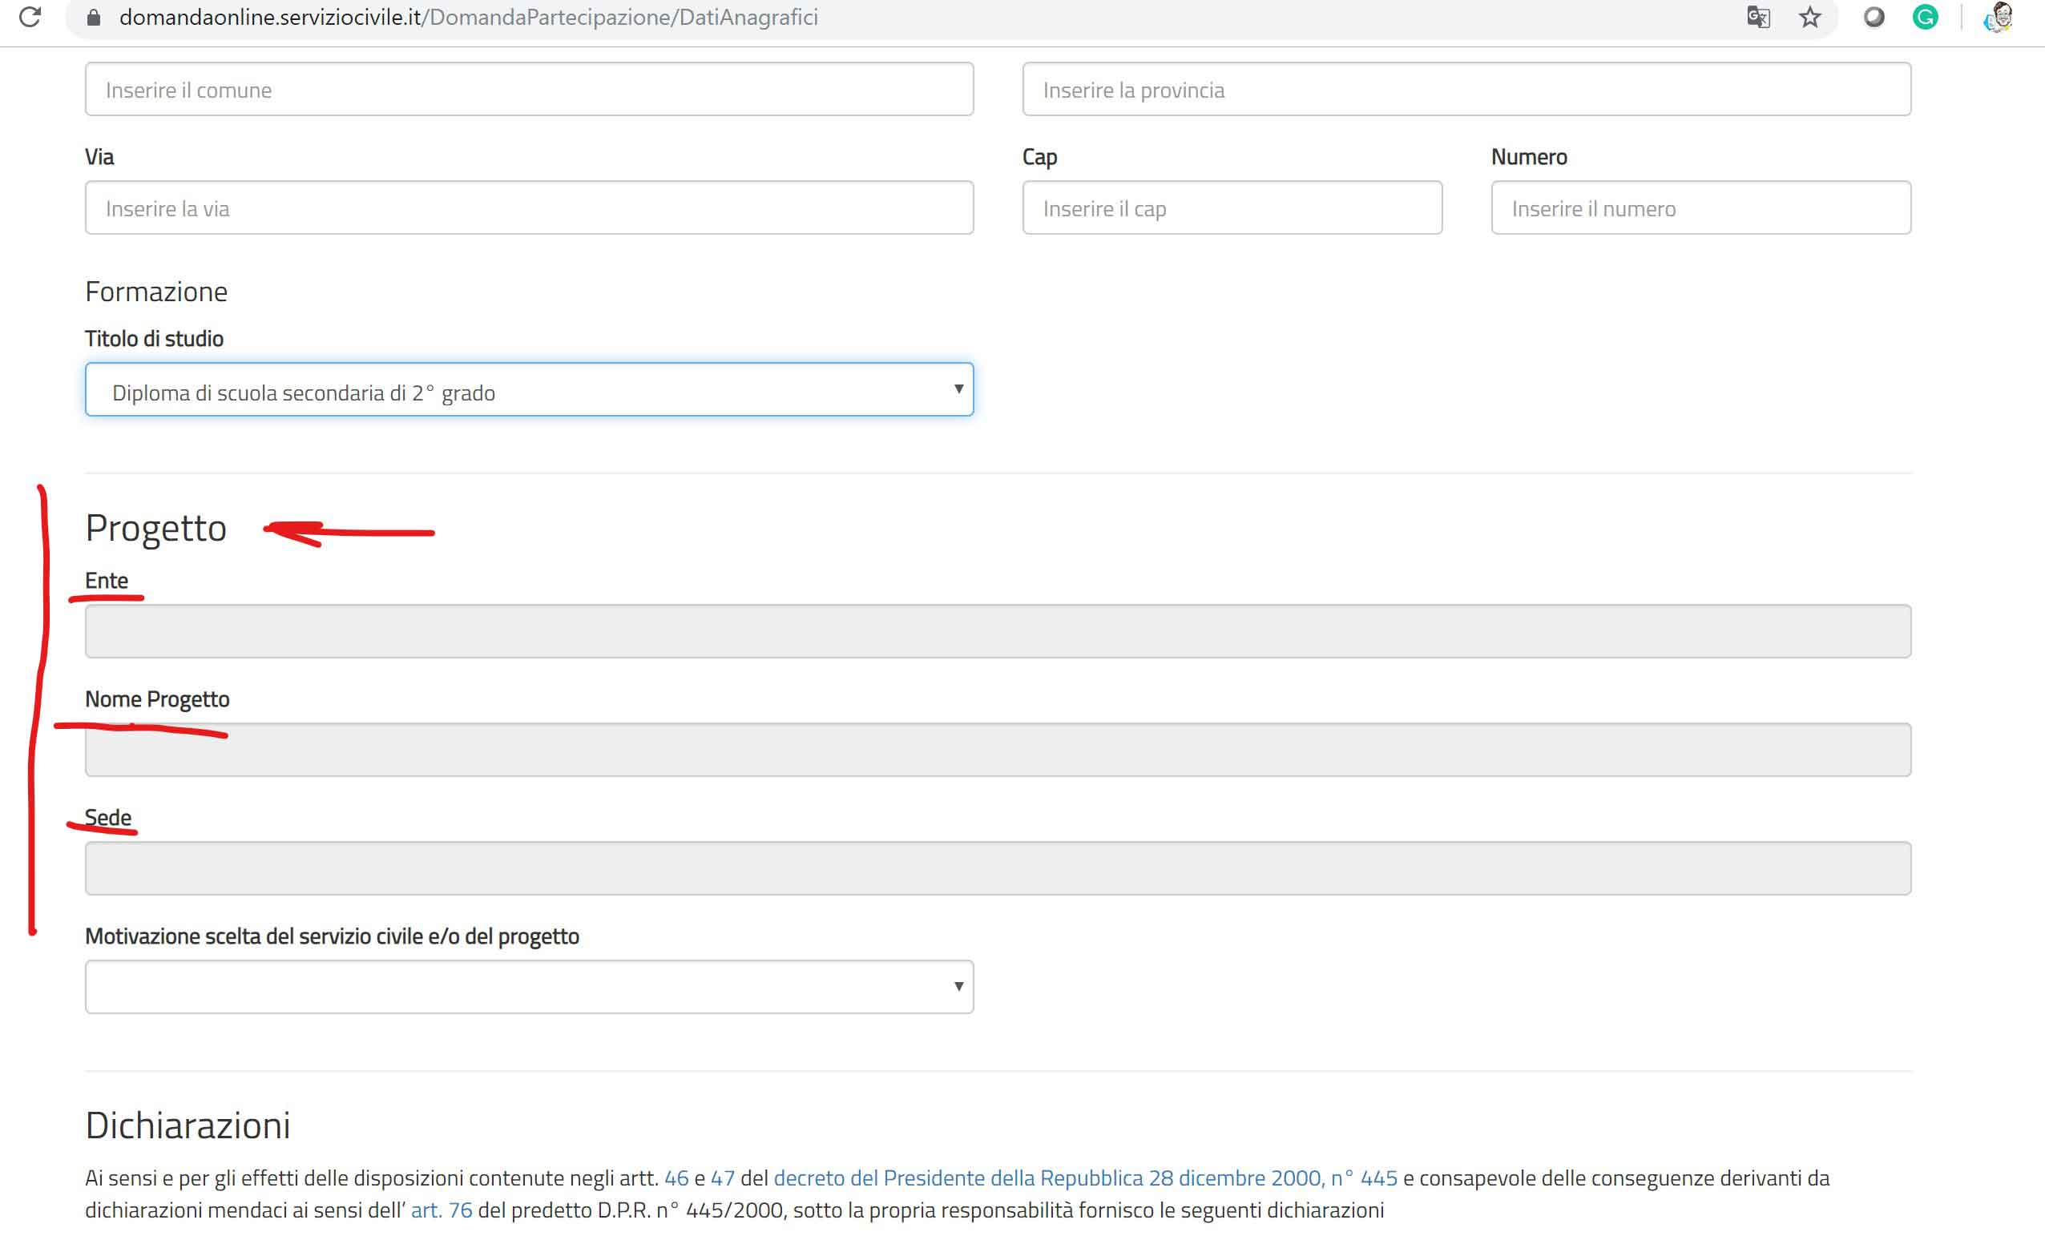Click the browser address bar URL

coord(468,18)
